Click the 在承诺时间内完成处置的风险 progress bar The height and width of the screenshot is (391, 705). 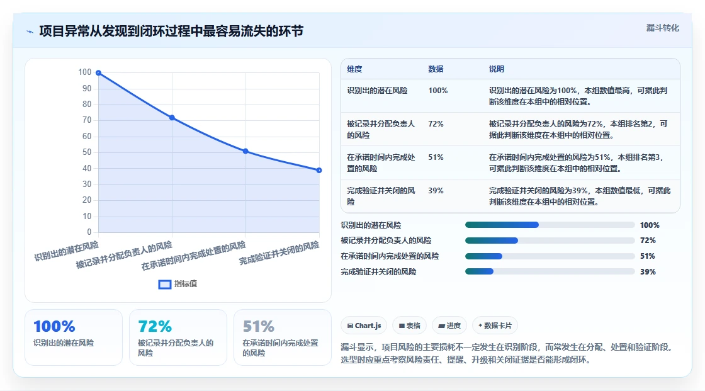550,256
